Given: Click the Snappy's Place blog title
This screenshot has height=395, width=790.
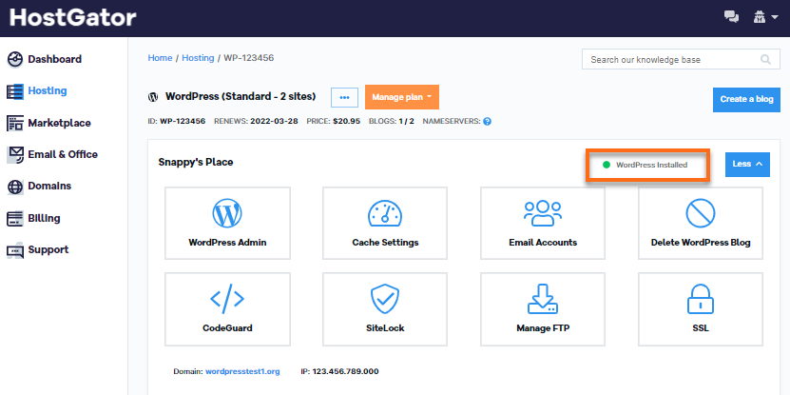Looking at the screenshot, I should (196, 162).
